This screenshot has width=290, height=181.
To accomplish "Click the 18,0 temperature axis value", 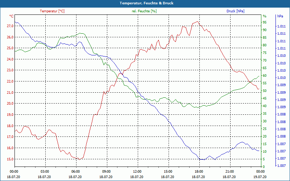I will (x=10, y=126).
